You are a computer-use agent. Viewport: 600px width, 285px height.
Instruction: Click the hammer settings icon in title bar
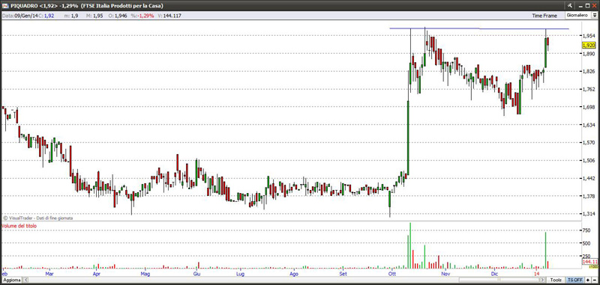570,5
